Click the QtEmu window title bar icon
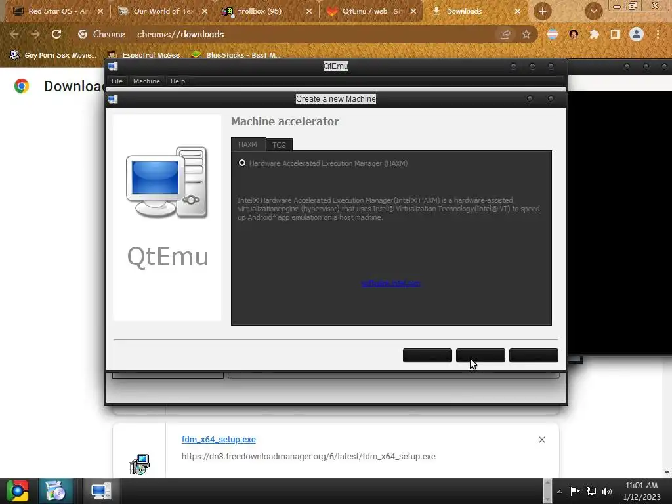Screen dimensions: 672x504 (113, 66)
